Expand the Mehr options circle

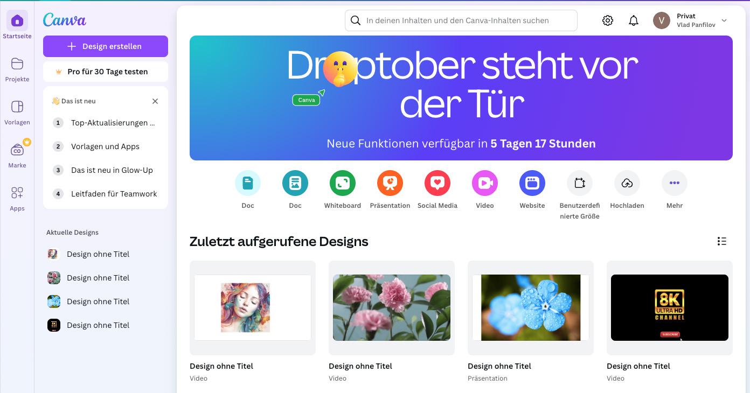(675, 183)
